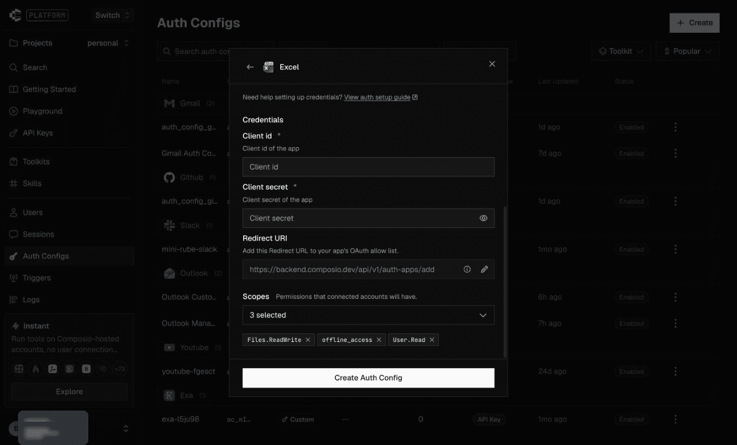Focus the Client id input field

(x=368, y=167)
